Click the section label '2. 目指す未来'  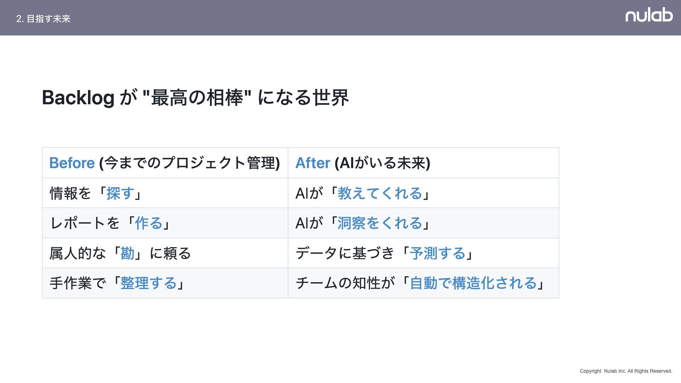click(x=43, y=19)
